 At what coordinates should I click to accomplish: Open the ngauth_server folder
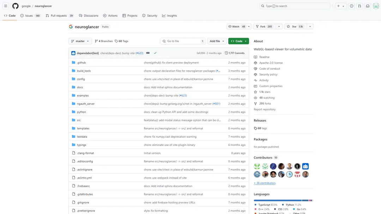(86, 104)
